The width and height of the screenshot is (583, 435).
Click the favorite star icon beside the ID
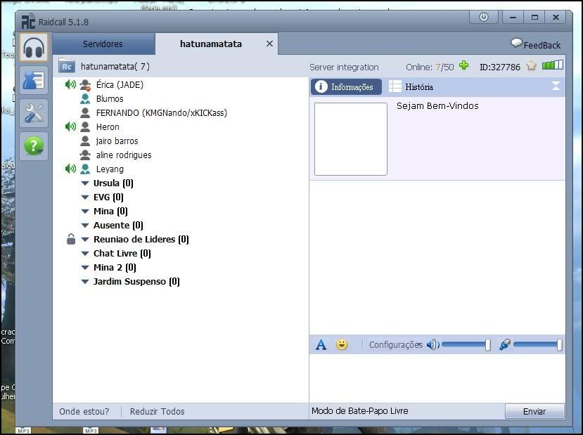tap(531, 66)
